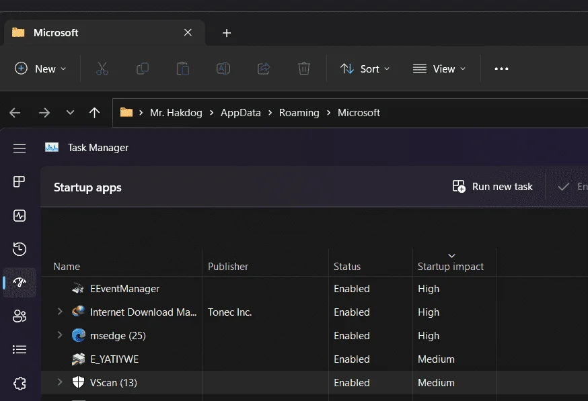This screenshot has height=401, width=588.
Task: Navigate to Mr. Hakdog in address bar
Action: 176,113
